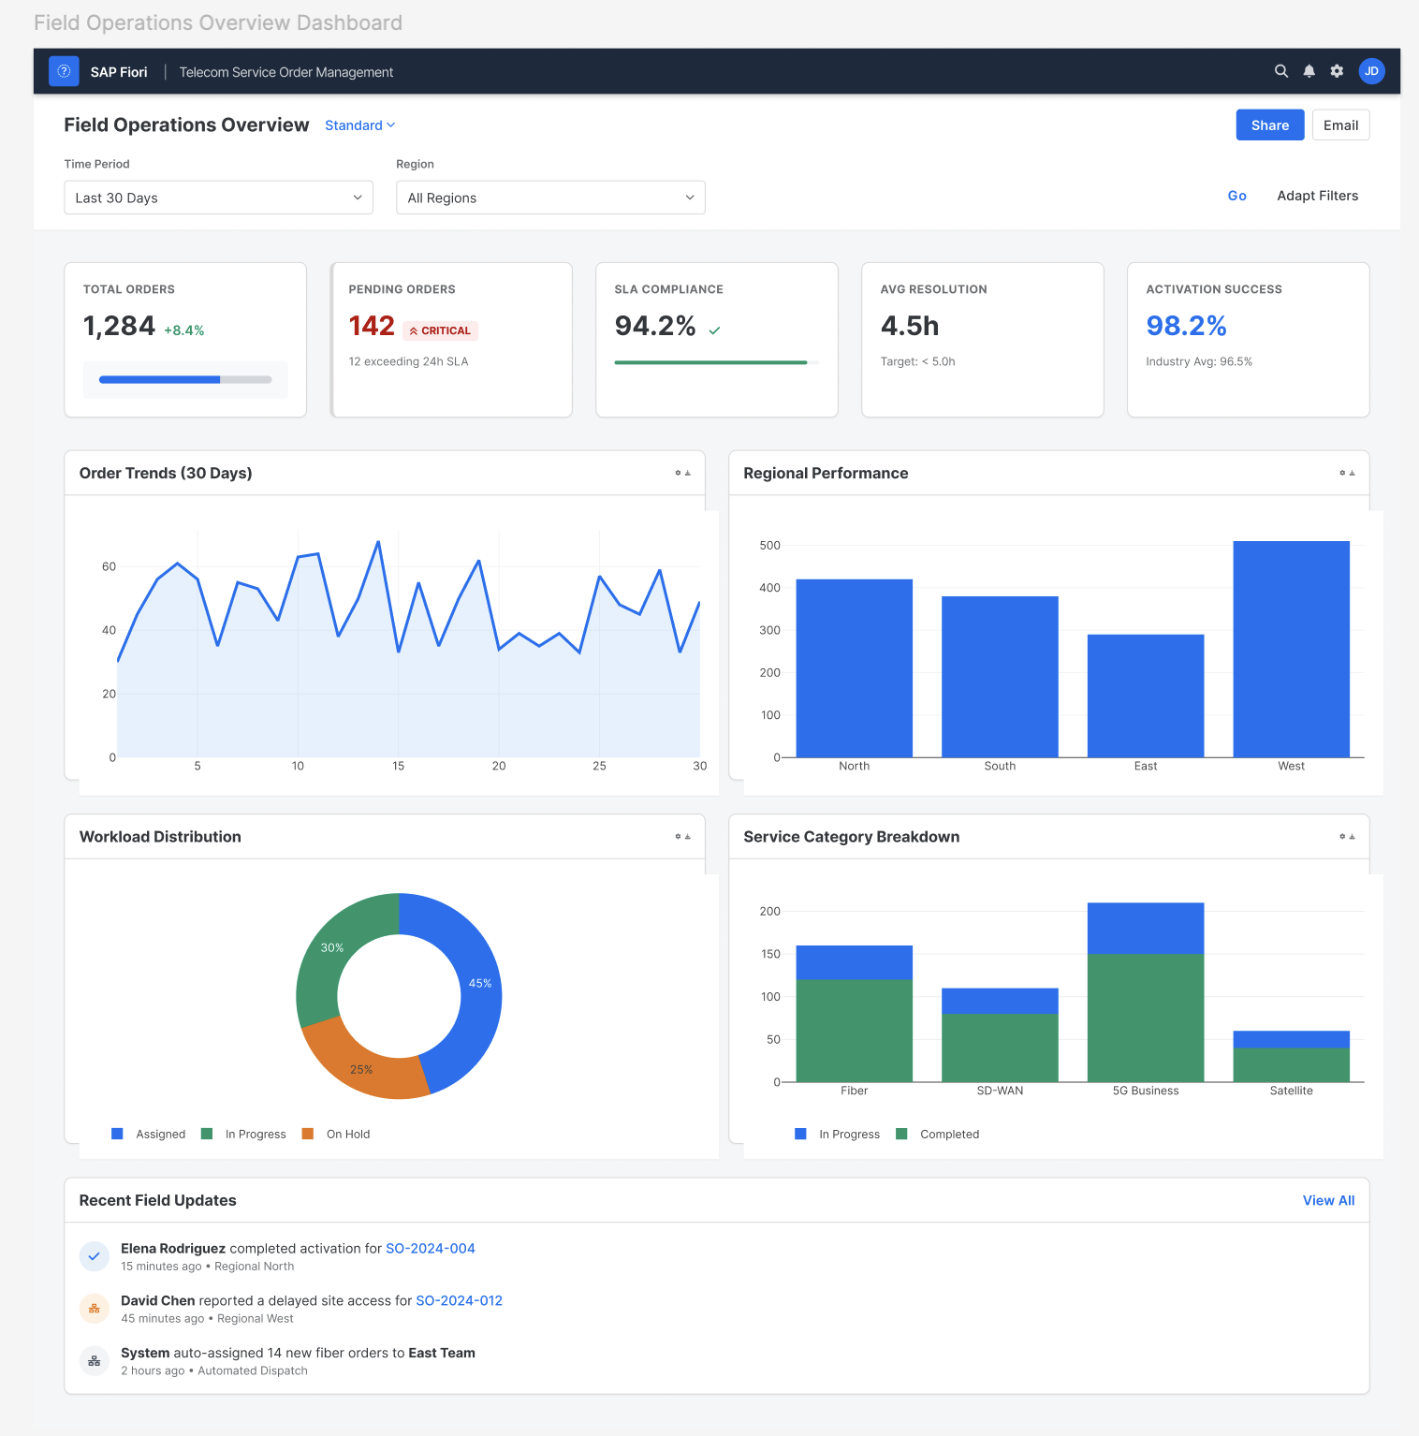Image resolution: width=1419 pixels, height=1436 pixels.
Task: Click the Share button
Action: coord(1270,125)
